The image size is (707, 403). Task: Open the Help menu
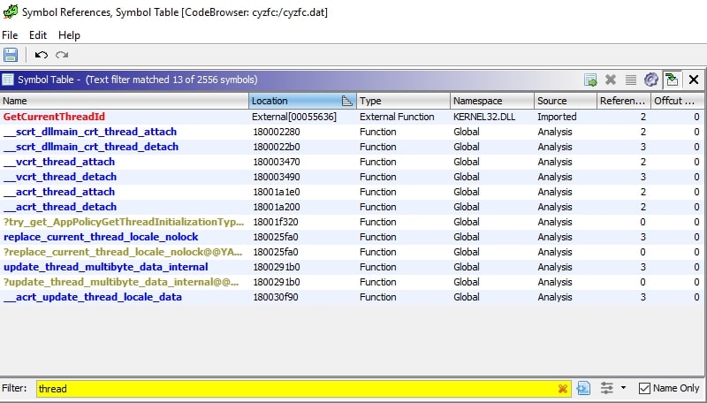click(x=69, y=35)
